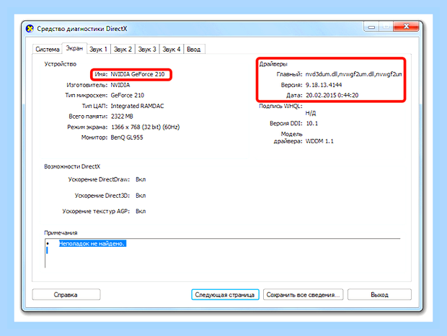
Task: Switch to the Звук 3 tab
Action: pyautogui.click(x=147, y=49)
